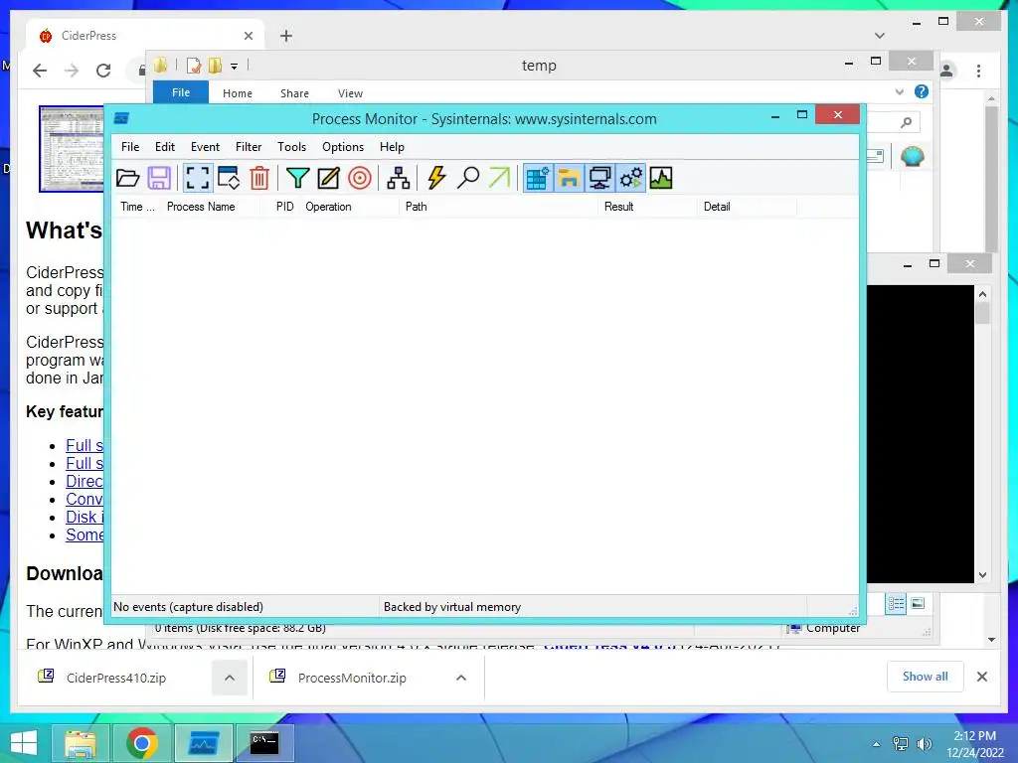Viewport: 1018px width, 763px height.
Task: Open the Highlight pencil tool
Action: pos(328,178)
